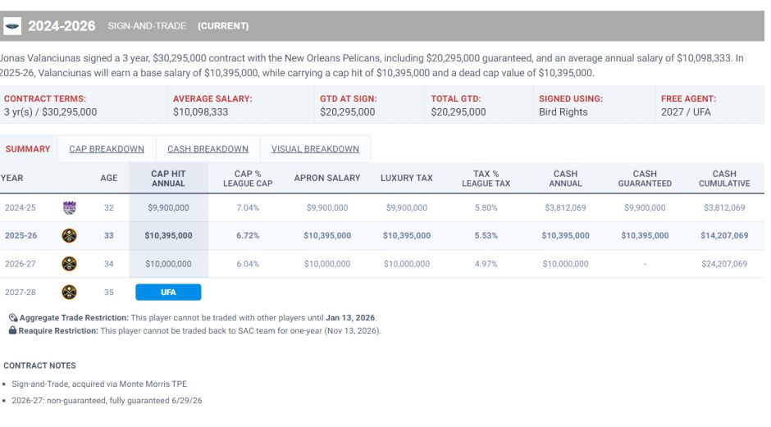Click the Kings team logo in the 2024-25 row
Image resolution: width=771 pixels, height=427 pixels.
(x=70, y=207)
